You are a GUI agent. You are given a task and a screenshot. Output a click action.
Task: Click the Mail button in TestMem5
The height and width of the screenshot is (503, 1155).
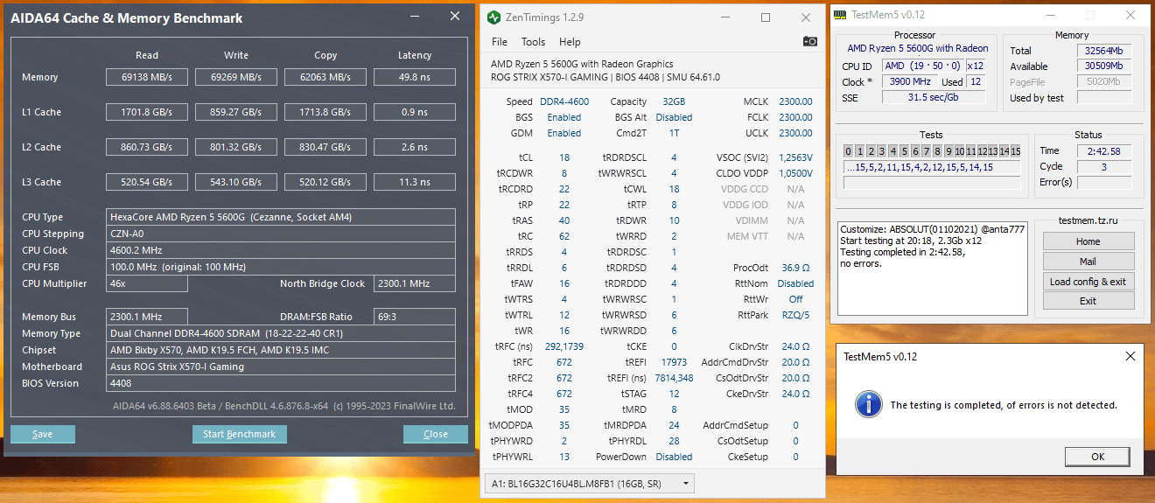point(1088,262)
